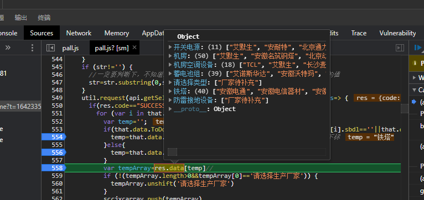424x200 pixels.
Task: Remove breakpoint on line 554
Action: pos(53,137)
